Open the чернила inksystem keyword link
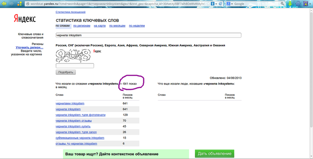Image resolution: width=313 pixels, height=159 pixels. 68,109
